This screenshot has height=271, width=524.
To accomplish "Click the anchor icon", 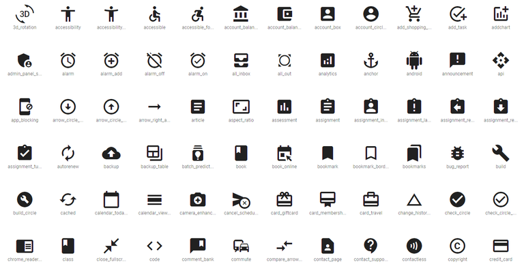I will click(371, 61).
